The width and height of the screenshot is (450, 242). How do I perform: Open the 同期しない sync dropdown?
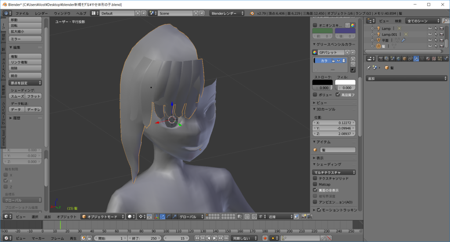[x=244, y=238]
